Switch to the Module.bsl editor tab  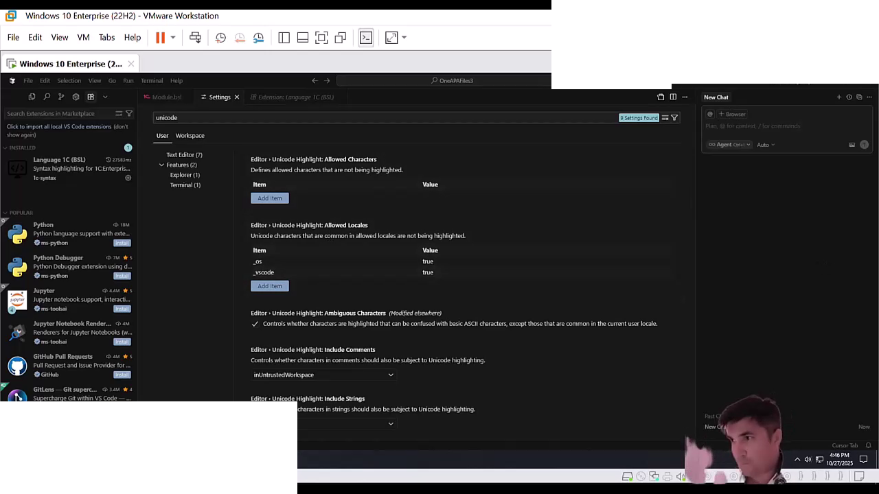click(x=163, y=97)
